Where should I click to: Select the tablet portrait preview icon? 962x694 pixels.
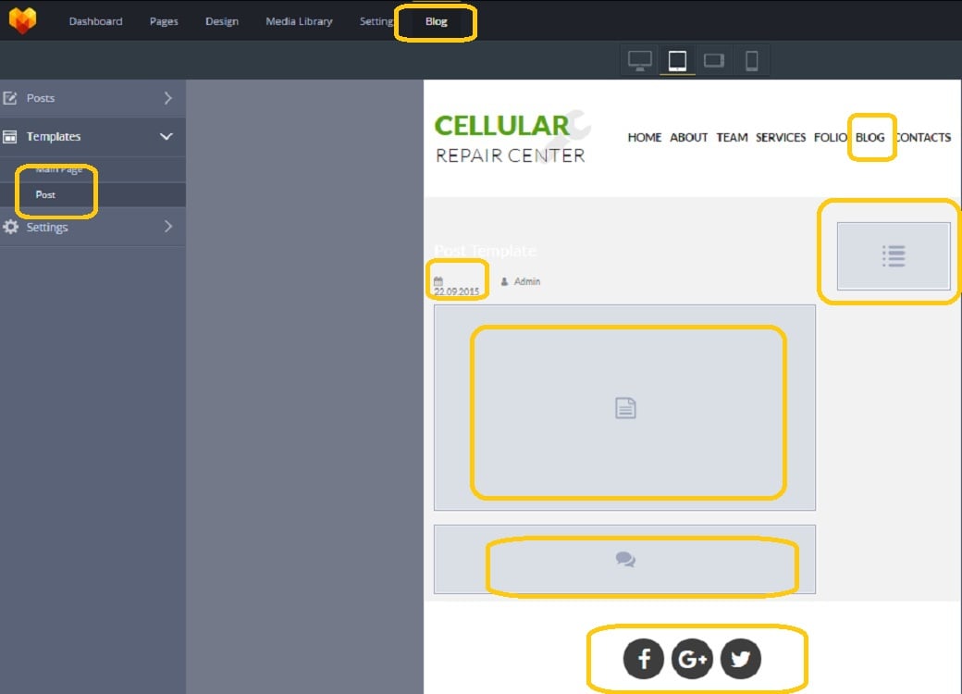[x=677, y=61]
